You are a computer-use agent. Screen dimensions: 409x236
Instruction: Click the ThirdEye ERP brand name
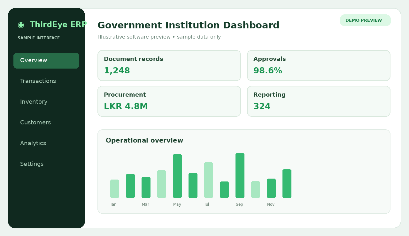tap(58, 25)
